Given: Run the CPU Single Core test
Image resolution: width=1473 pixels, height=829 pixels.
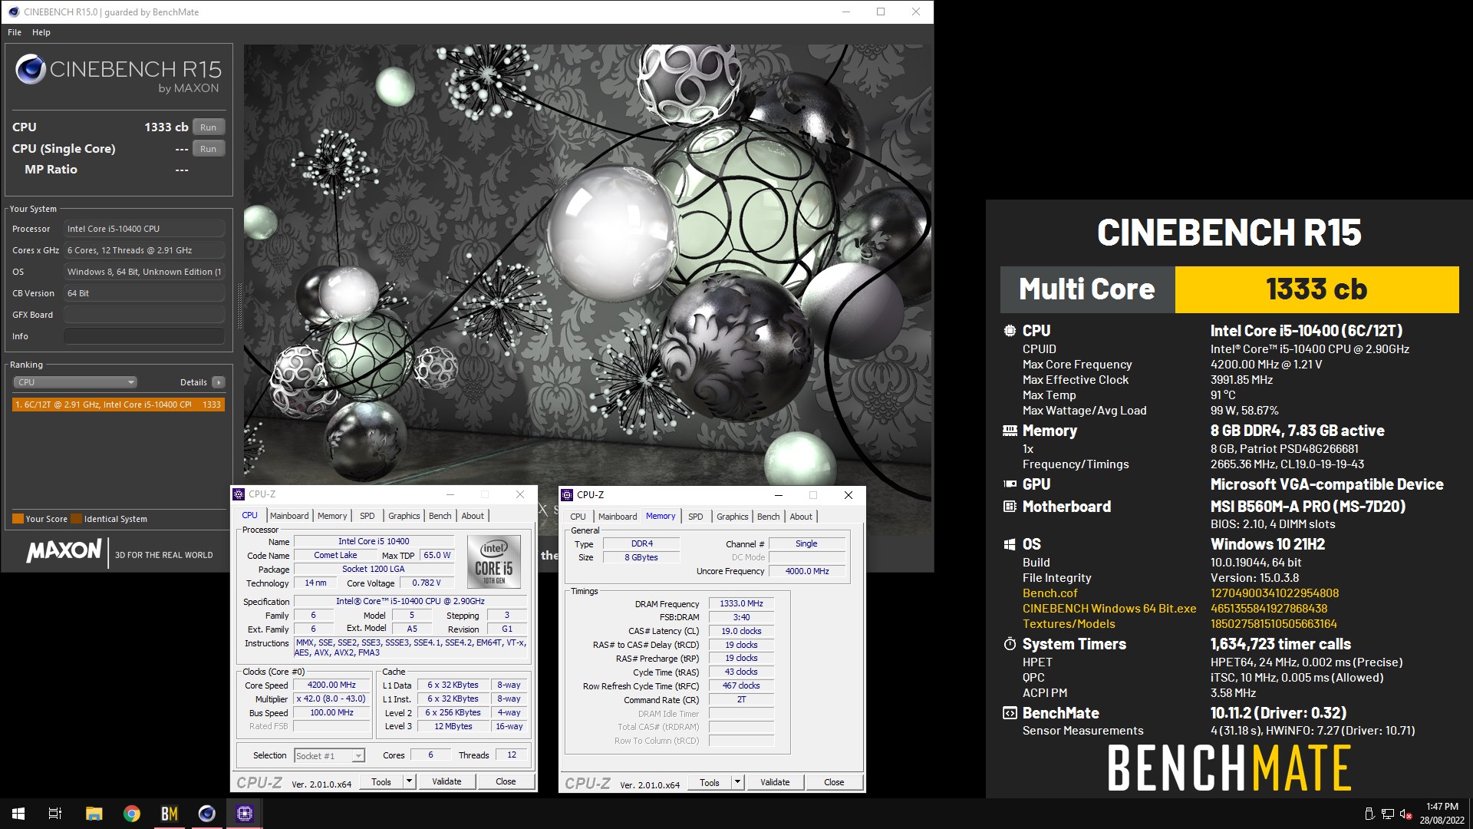Looking at the screenshot, I should click(208, 149).
